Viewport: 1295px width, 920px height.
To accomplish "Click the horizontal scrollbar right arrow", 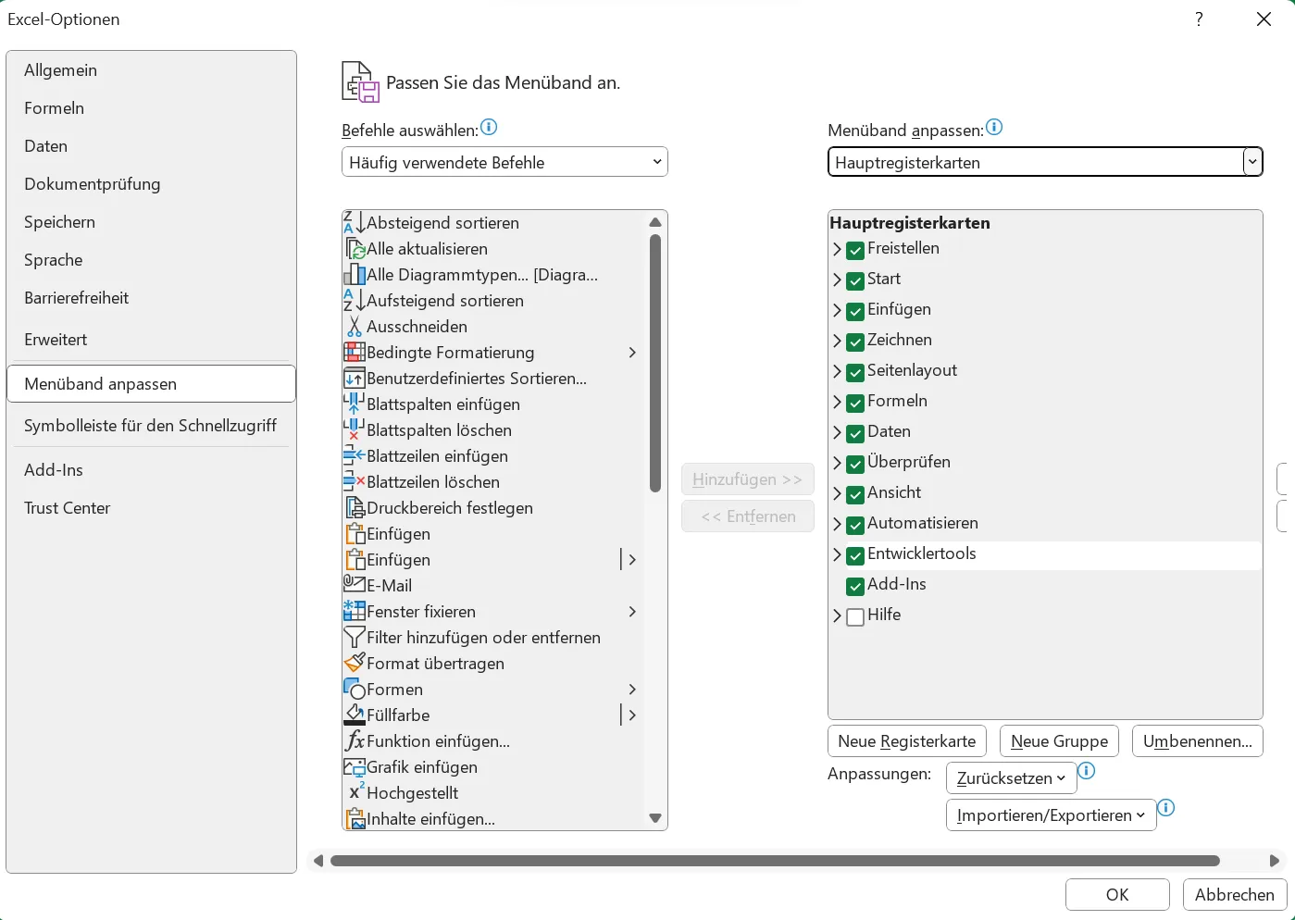I will (x=1274, y=861).
